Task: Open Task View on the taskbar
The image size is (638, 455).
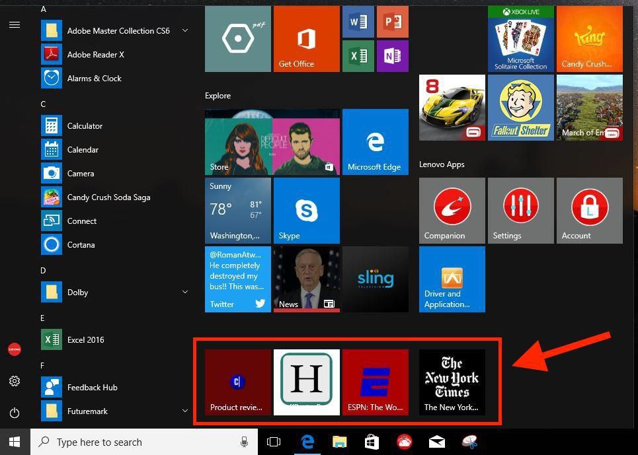Action: 274,442
